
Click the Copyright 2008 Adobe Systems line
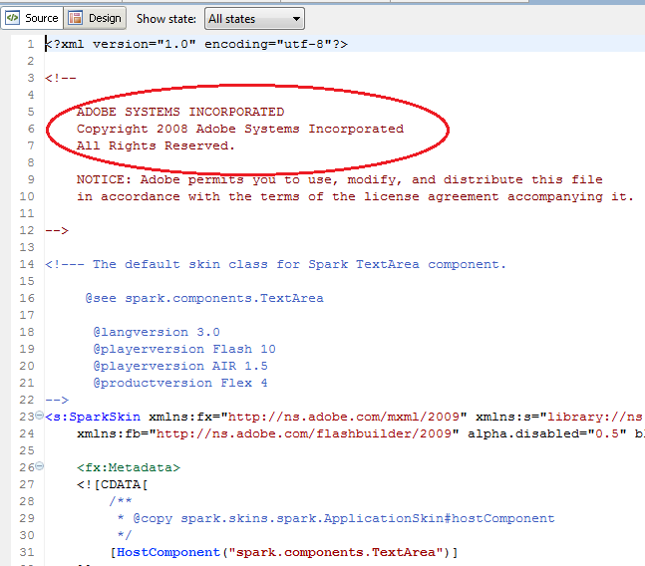[x=240, y=130]
